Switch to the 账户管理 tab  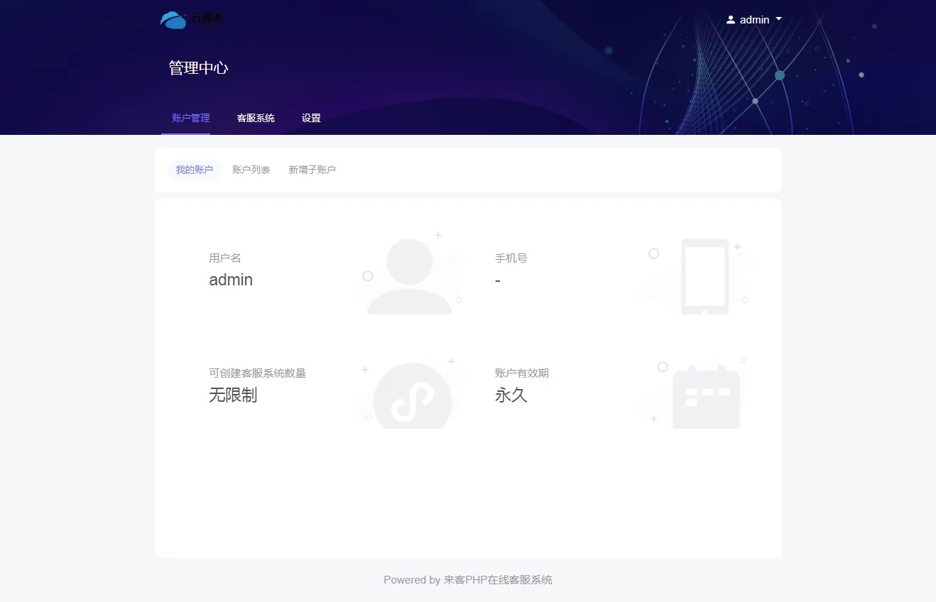tap(190, 118)
